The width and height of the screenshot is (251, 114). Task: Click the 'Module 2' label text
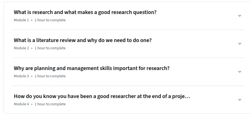[x=21, y=48]
